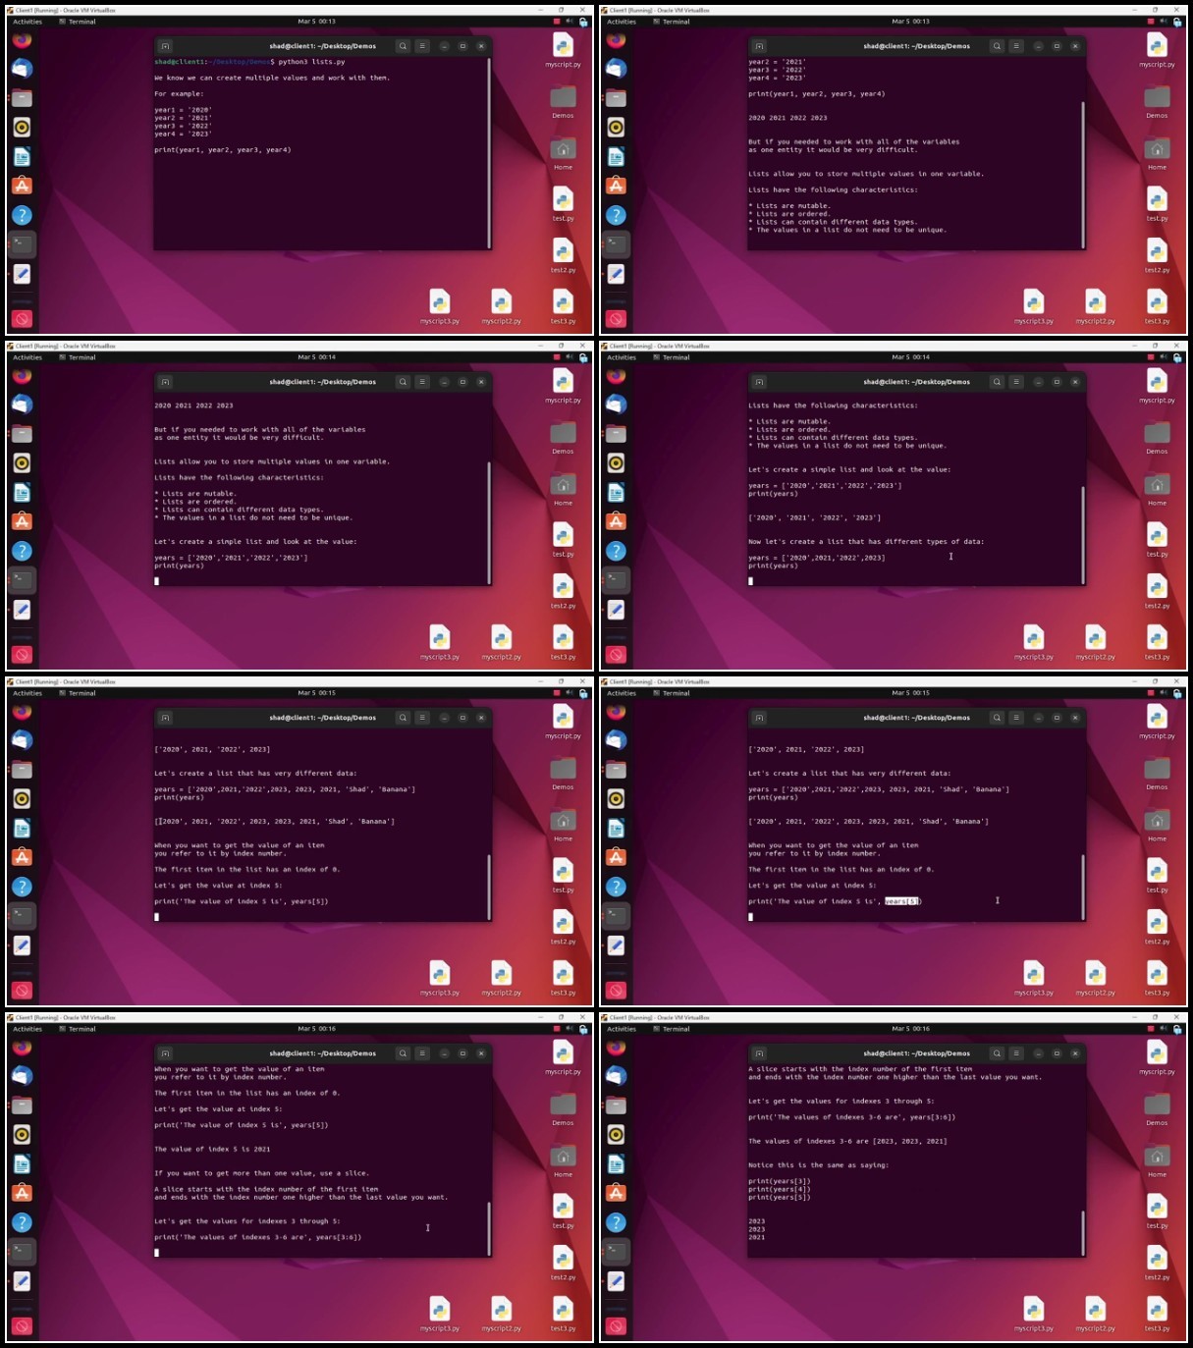The image size is (1193, 1348).
Task: Select myscript2.py icon in 'Notice this is' frame
Action: [x=1095, y=1313]
